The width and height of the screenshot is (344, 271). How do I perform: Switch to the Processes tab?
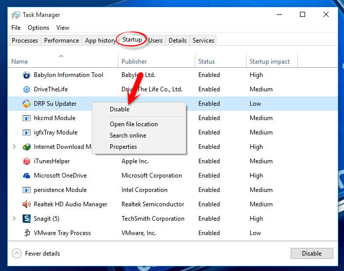click(25, 41)
